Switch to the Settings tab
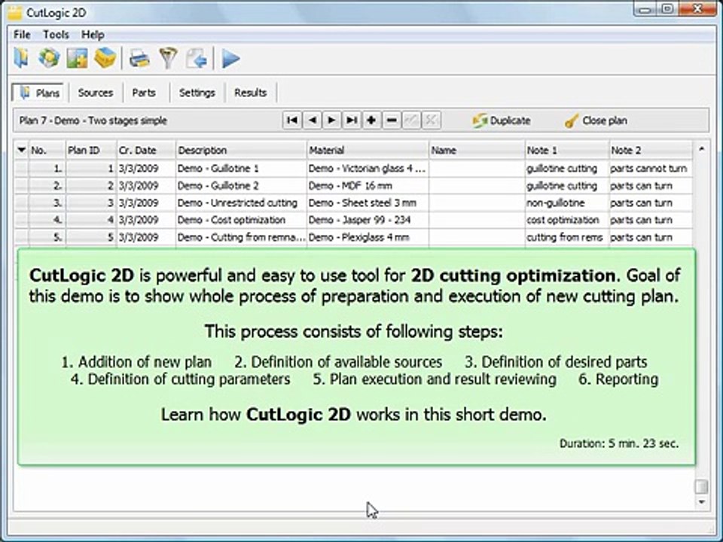 click(x=197, y=93)
